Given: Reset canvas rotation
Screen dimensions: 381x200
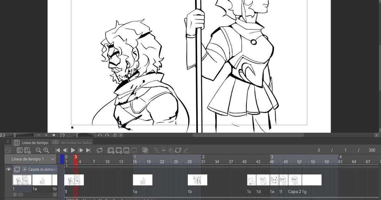Looking at the screenshot, I should click(114, 135).
